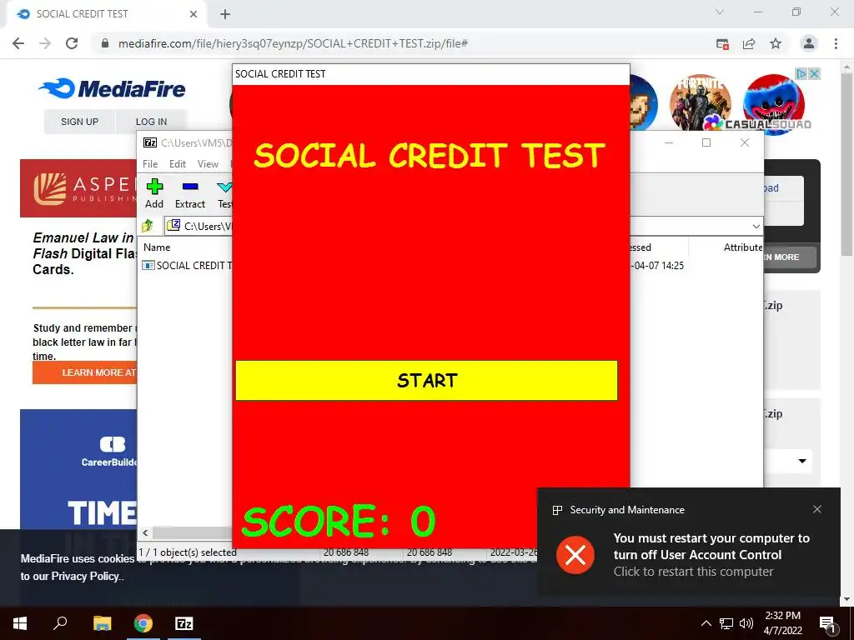This screenshot has width=854, height=640.
Task: Open Chrome tab search chevron
Action: [x=720, y=12]
